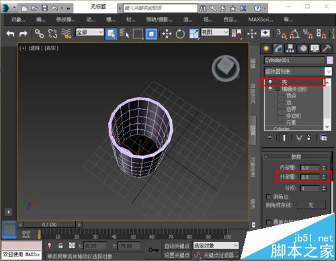The height and width of the screenshot is (261, 336).
Task: Choose the Rectangular Selection Region tool
Action: tap(138, 34)
